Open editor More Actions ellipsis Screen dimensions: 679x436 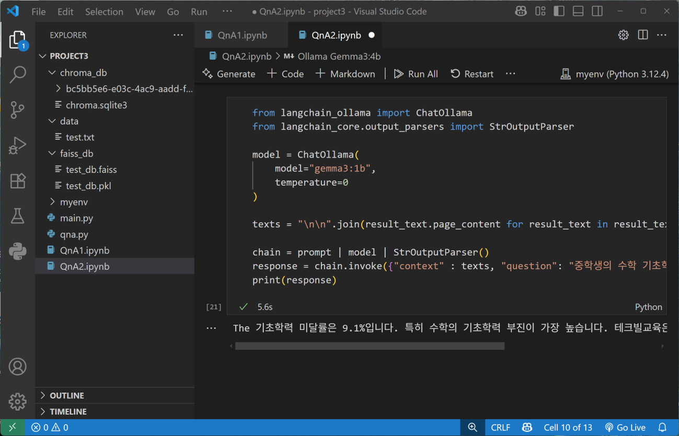click(662, 35)
